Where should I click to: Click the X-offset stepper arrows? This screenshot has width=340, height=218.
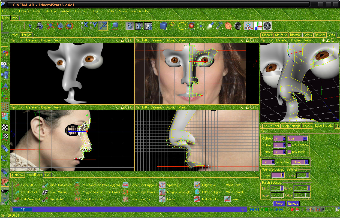pos(284,138)
